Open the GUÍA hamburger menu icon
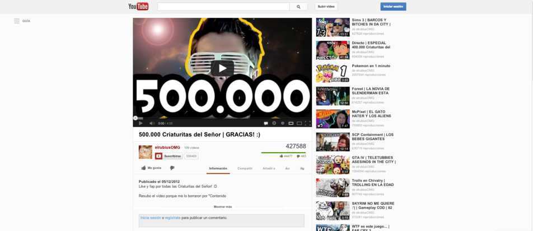 (x=17, y=21)
